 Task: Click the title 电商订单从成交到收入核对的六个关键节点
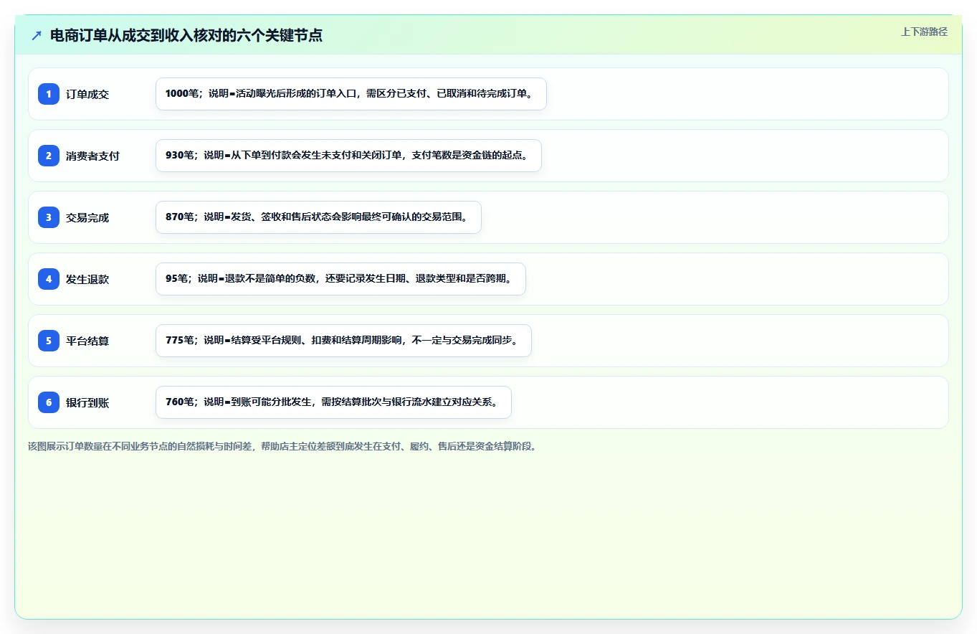coord(186,35)
